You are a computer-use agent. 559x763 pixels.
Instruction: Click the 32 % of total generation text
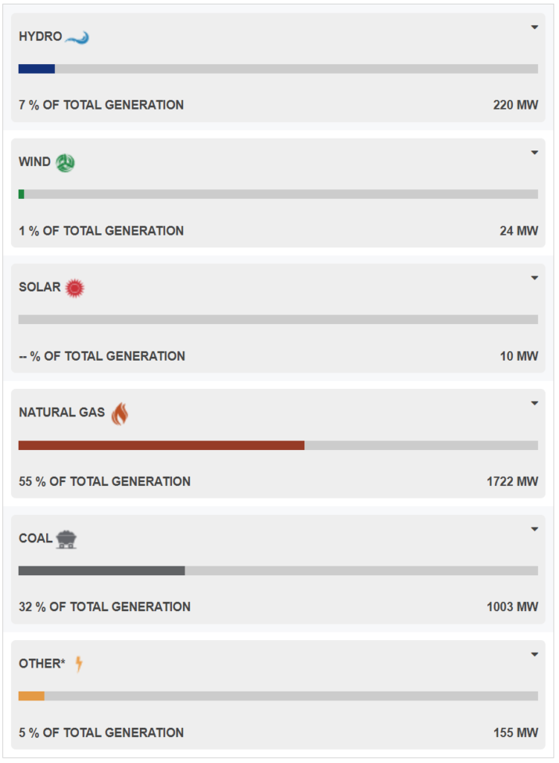pyautogui.click(x=104, y=607)
